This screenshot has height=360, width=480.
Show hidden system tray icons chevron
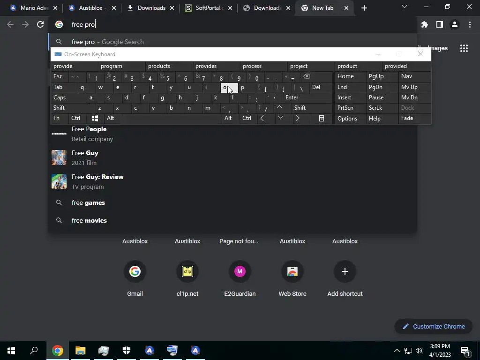[x=397, y=351]
